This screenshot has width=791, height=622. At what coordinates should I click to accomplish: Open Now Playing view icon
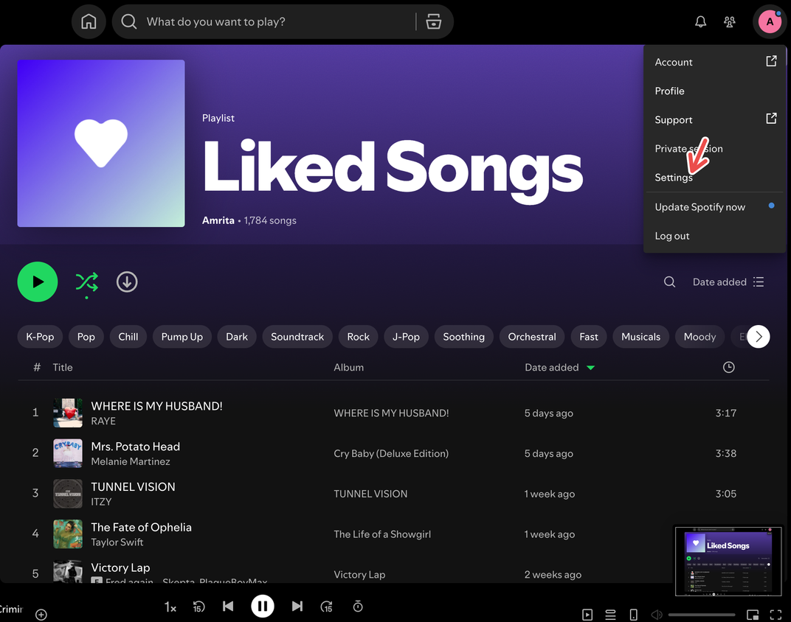click(587, 615)
